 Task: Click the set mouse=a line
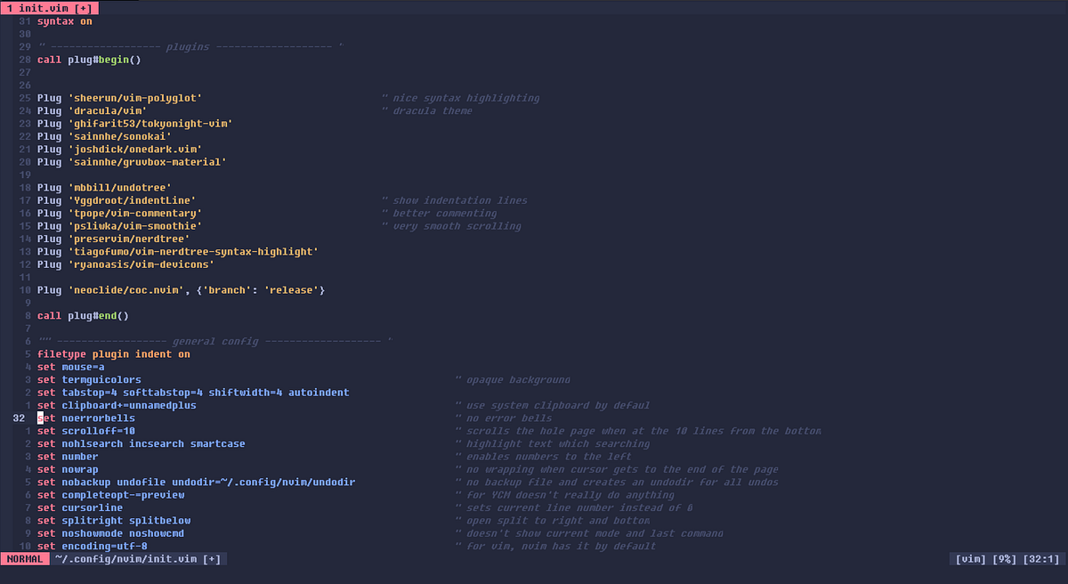pos(69,366)
